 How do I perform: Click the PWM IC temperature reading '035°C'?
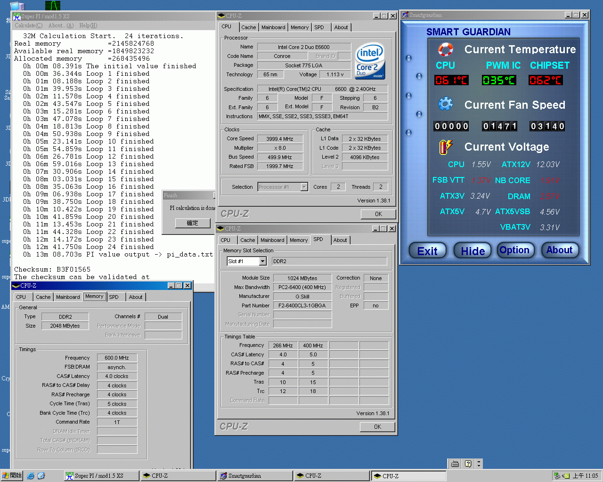click(x=499, y=80)
